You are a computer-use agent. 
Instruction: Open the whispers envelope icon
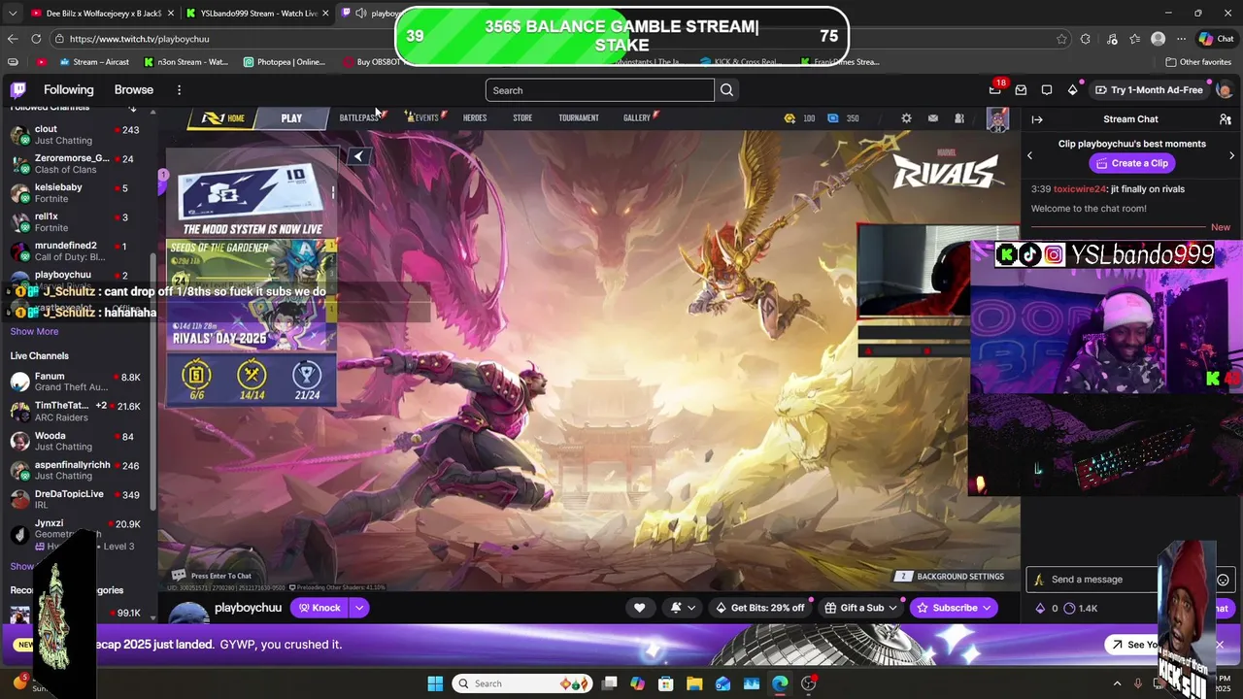point(1021,90)
